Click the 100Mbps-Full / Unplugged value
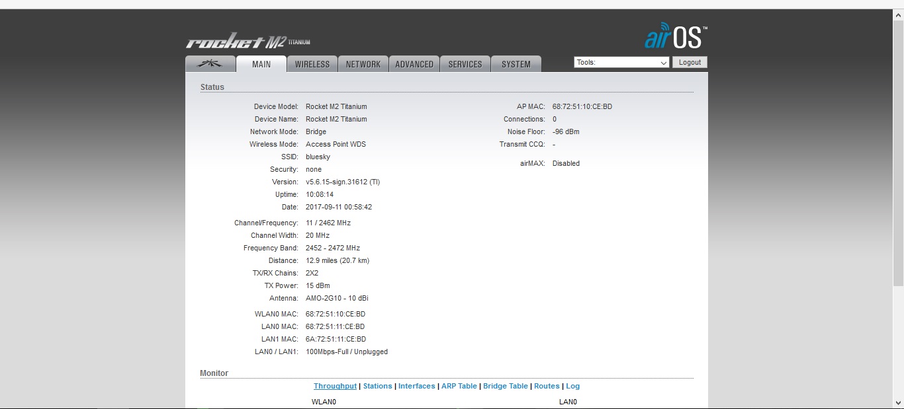Viewport: 904px width, 409px height. tap(347, 352)
